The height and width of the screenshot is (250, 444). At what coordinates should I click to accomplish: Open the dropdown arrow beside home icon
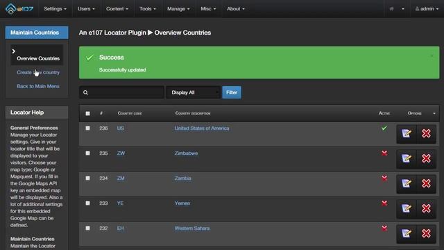[x=403, y=9]
